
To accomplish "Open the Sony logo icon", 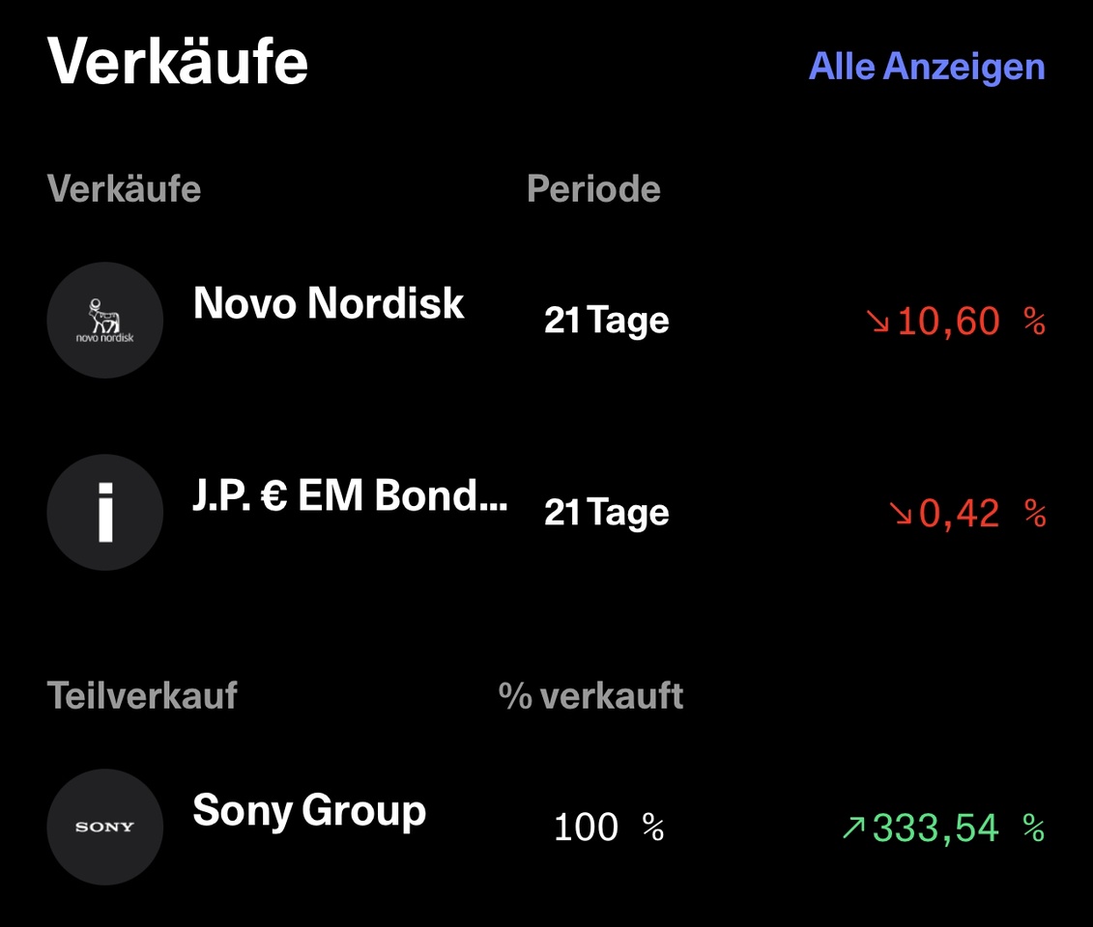I will (105, 828).
